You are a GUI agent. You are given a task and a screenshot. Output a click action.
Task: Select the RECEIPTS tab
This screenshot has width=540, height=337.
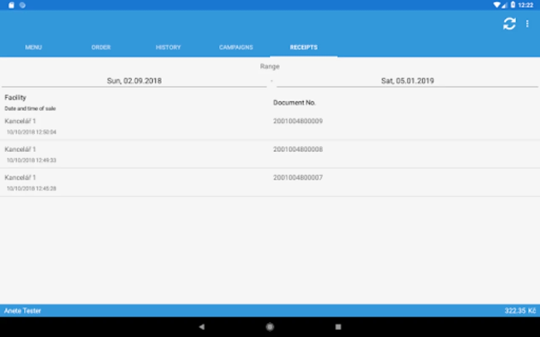(304, 47)
